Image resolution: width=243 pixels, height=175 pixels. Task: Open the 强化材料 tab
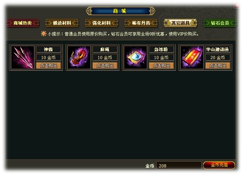pos(101,23)
